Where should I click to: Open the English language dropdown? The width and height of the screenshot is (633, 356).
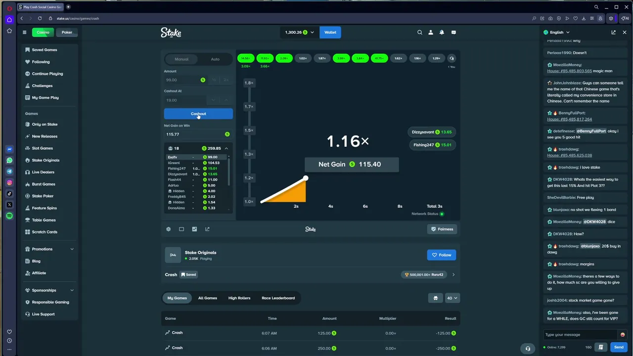pos(557,32)
